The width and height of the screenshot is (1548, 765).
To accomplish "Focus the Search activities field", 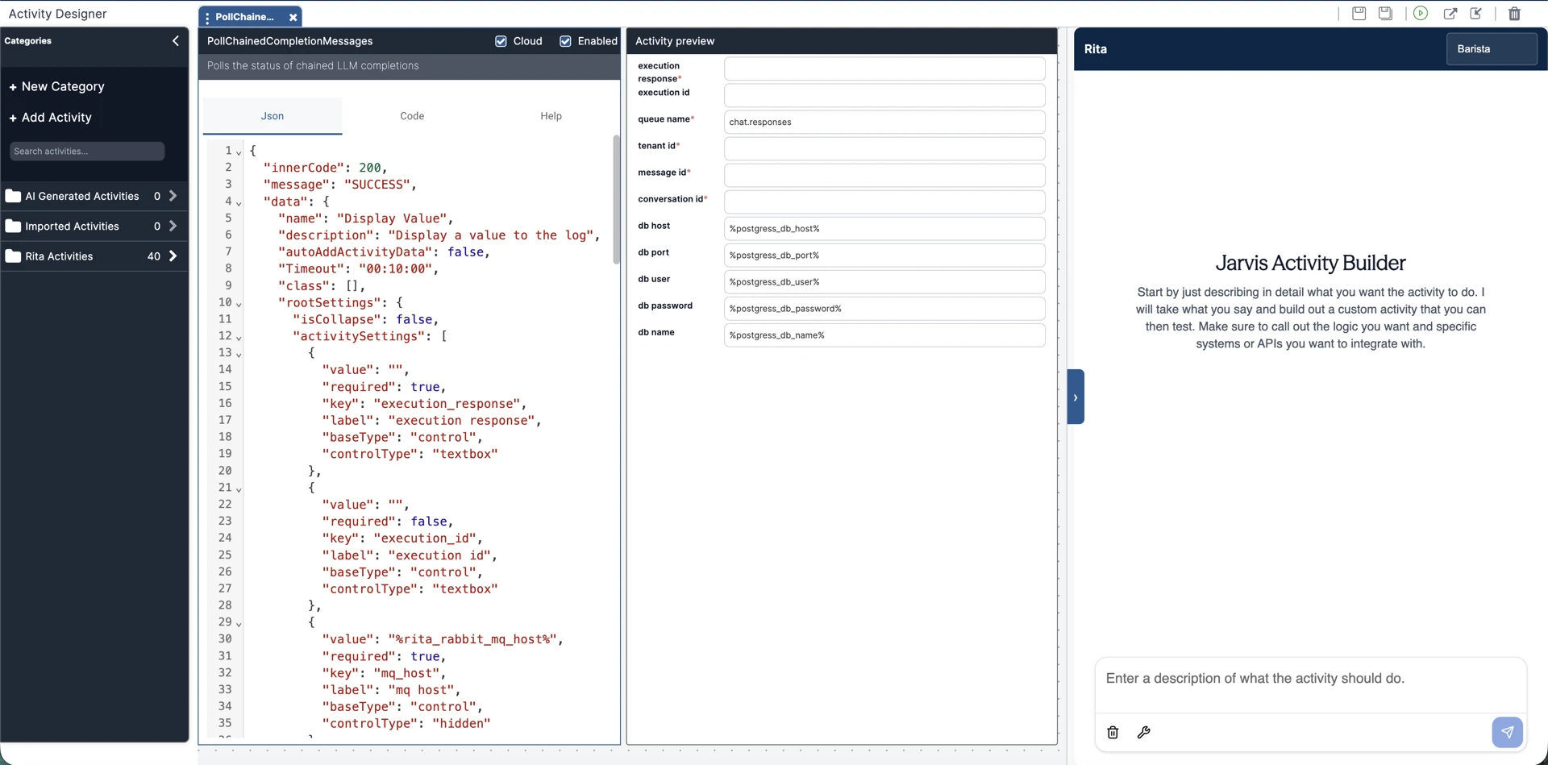I will [87, 152].
